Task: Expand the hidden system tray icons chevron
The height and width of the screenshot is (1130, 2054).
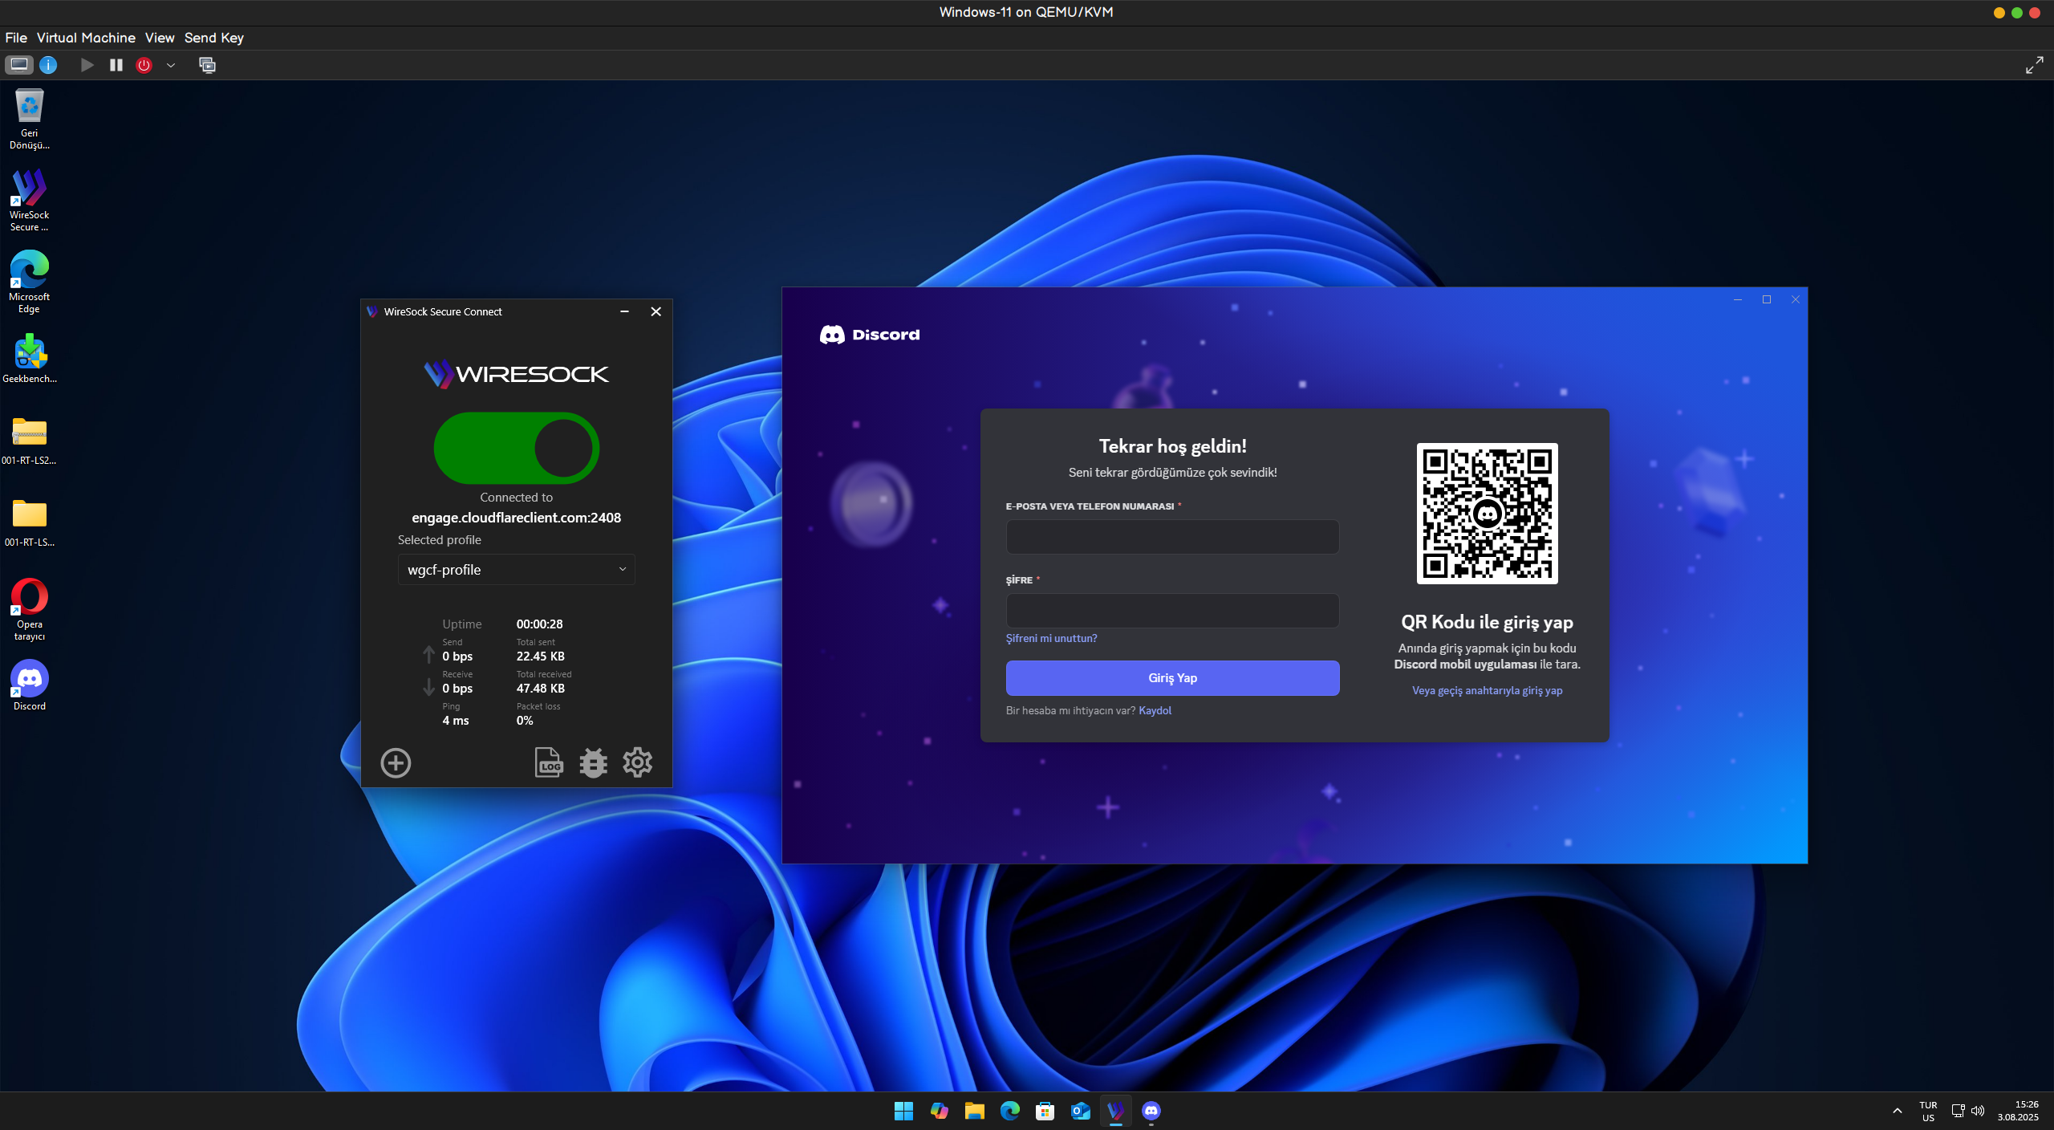Action: pos(1898,1111)
